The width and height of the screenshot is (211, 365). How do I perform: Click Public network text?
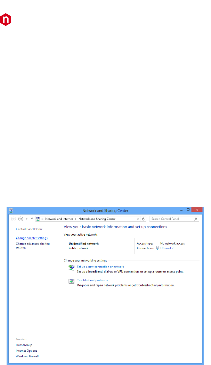79,248
